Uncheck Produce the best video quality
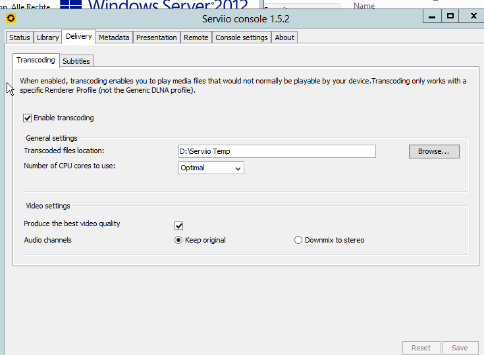 click(x=178, y=225)
